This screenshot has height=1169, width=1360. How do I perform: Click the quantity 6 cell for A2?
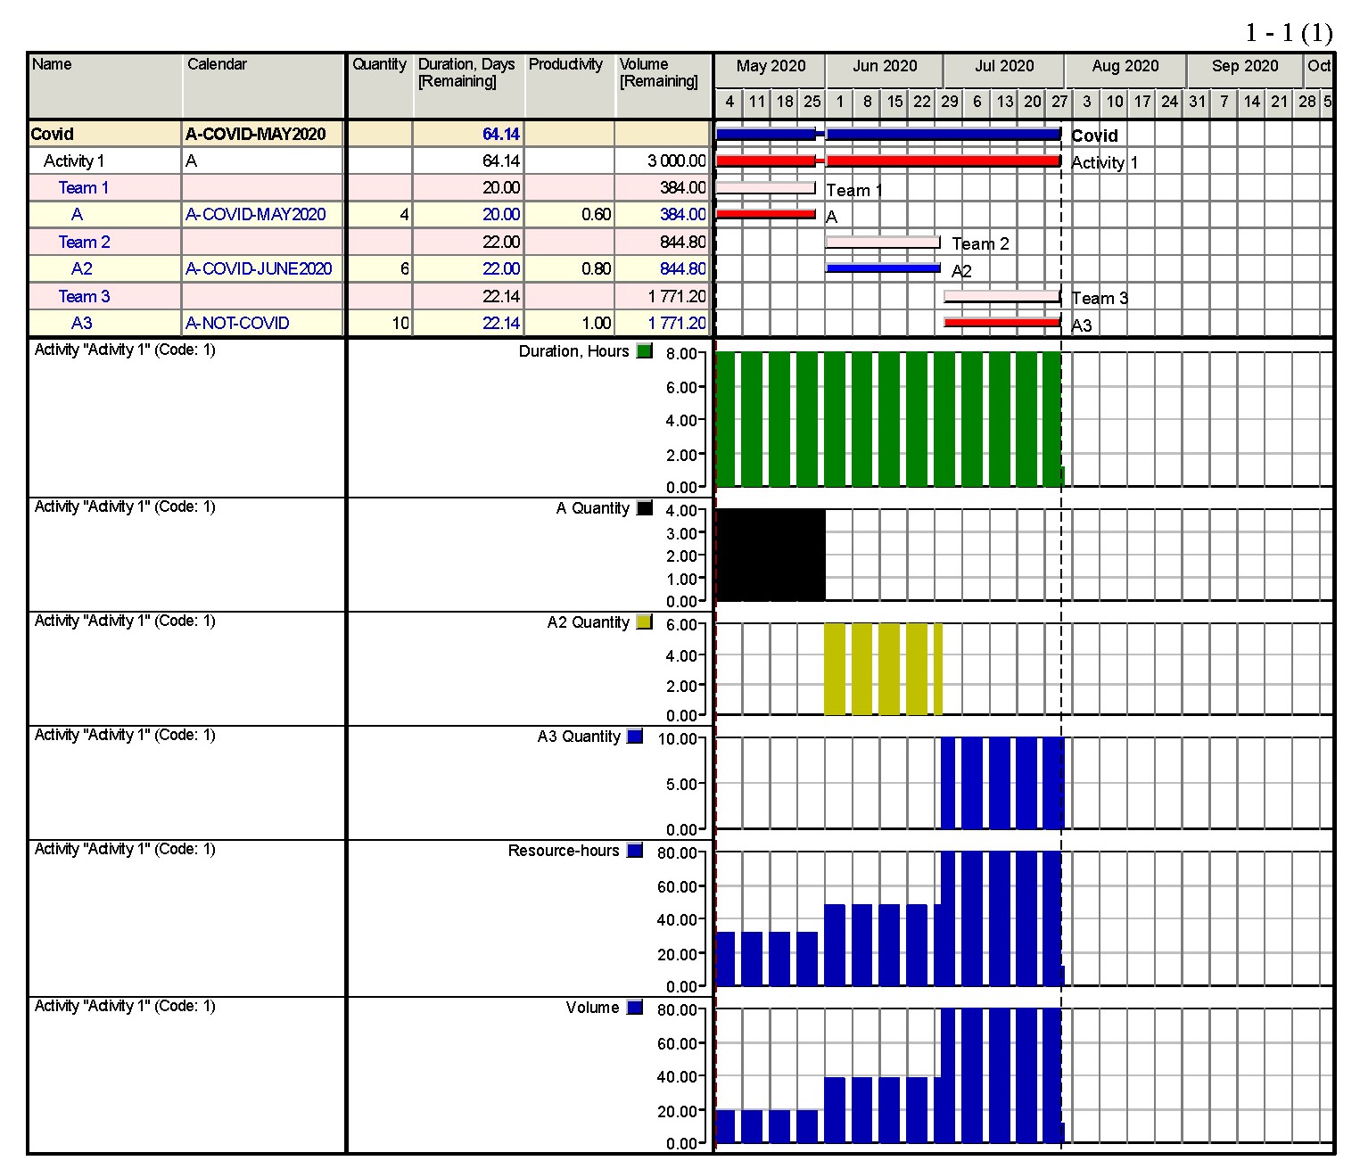pyautogui.click(x=380, y=269)
